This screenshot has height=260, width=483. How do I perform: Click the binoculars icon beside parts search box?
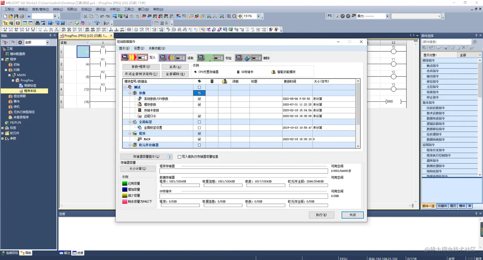(x=475, y=42)
